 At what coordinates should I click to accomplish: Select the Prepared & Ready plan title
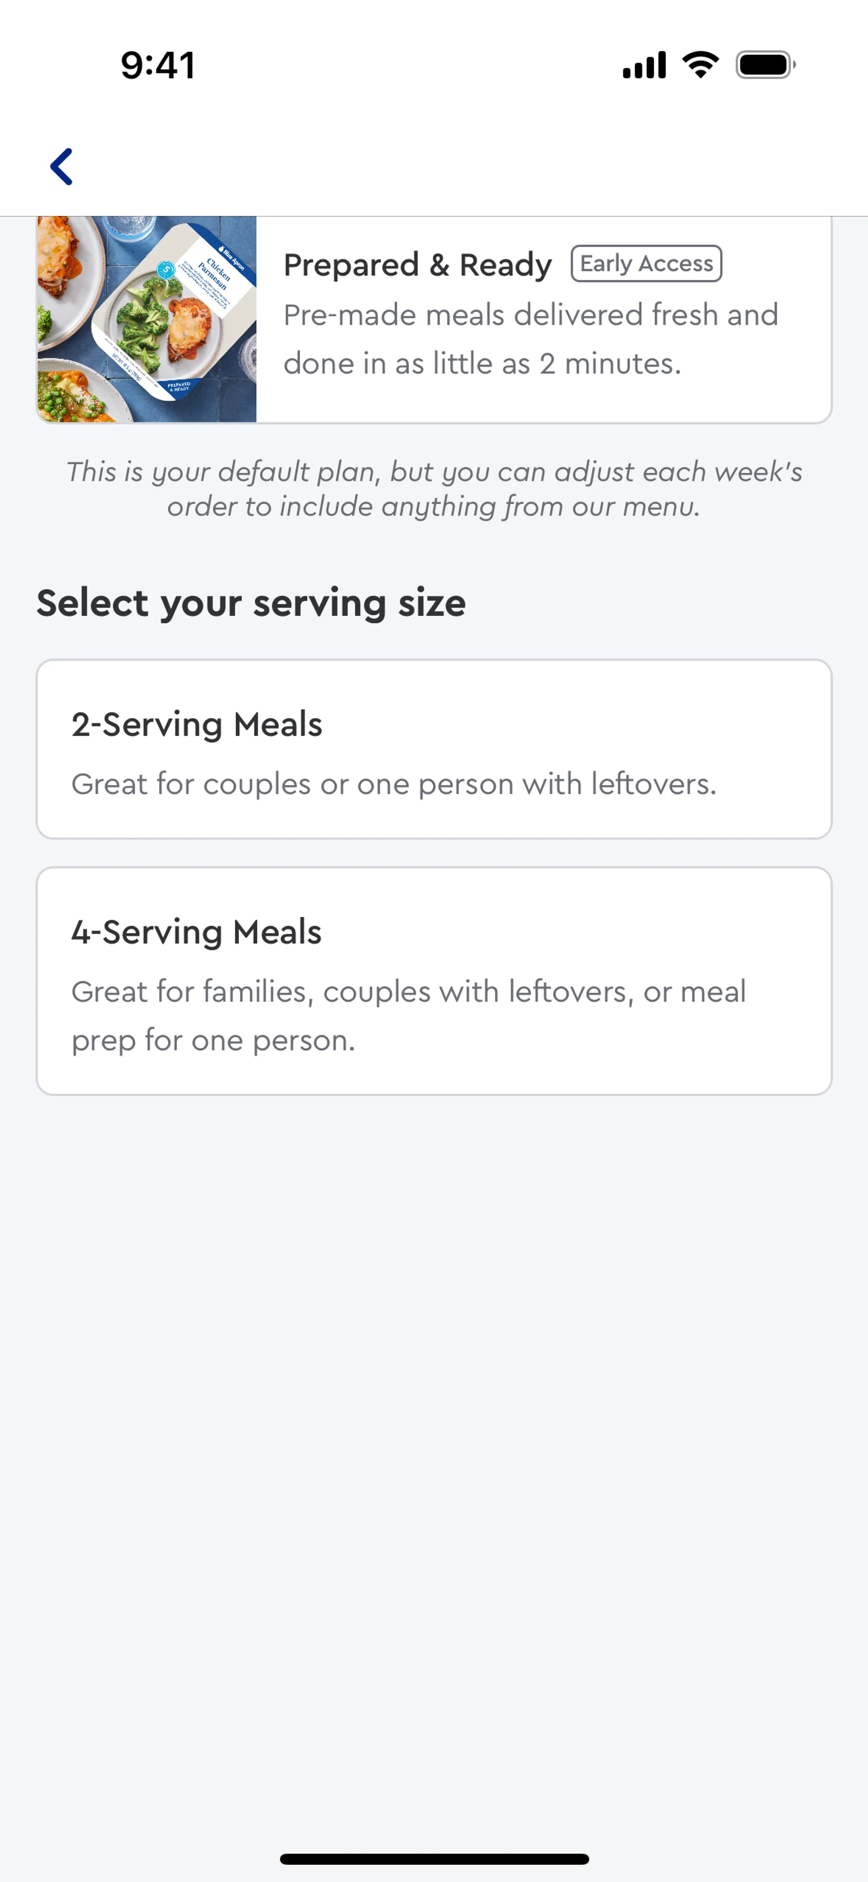click(417, 265)
